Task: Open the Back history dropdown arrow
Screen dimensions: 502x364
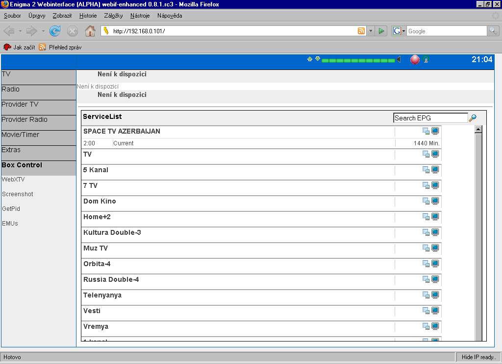Action: pyautogui.click(x=20, y=31)
